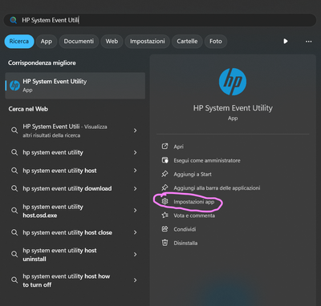Image resolution: width=321 pixels, height=306 pixels.
Task: Click the search magnifier icon in search box
Action: pos(13,20)
